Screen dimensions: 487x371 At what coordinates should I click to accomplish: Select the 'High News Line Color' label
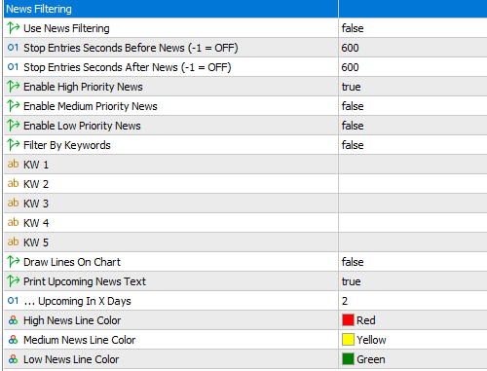(x=72, y=320)
